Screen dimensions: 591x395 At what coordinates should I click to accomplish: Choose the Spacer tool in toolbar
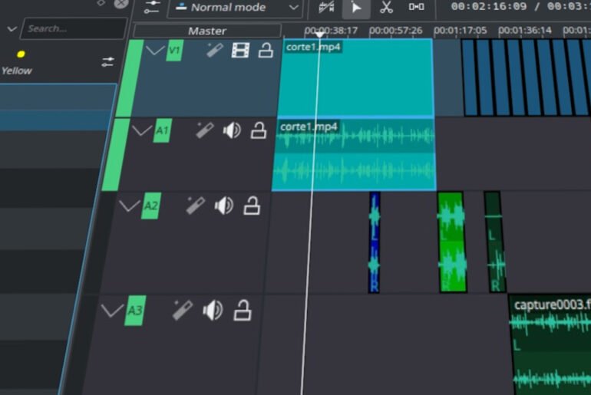point(416,8)
